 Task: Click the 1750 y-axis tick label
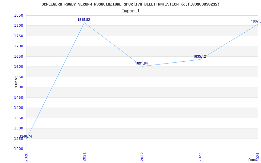click(x=19, y=36)
